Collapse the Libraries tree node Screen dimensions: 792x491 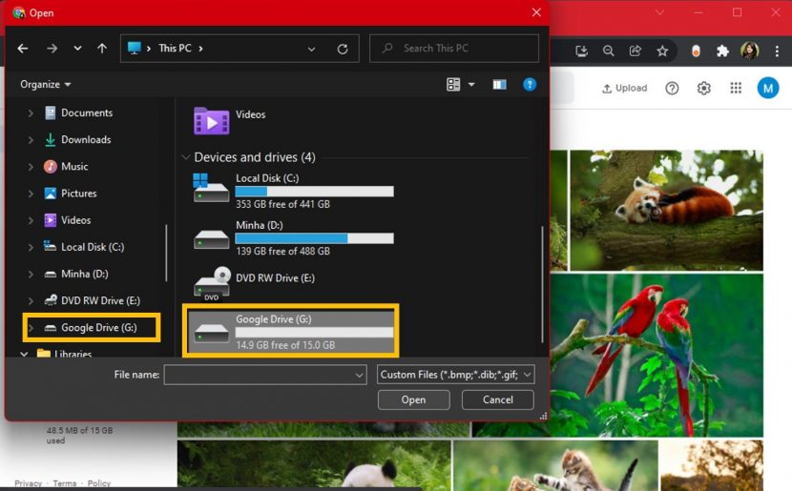[24, 354]
